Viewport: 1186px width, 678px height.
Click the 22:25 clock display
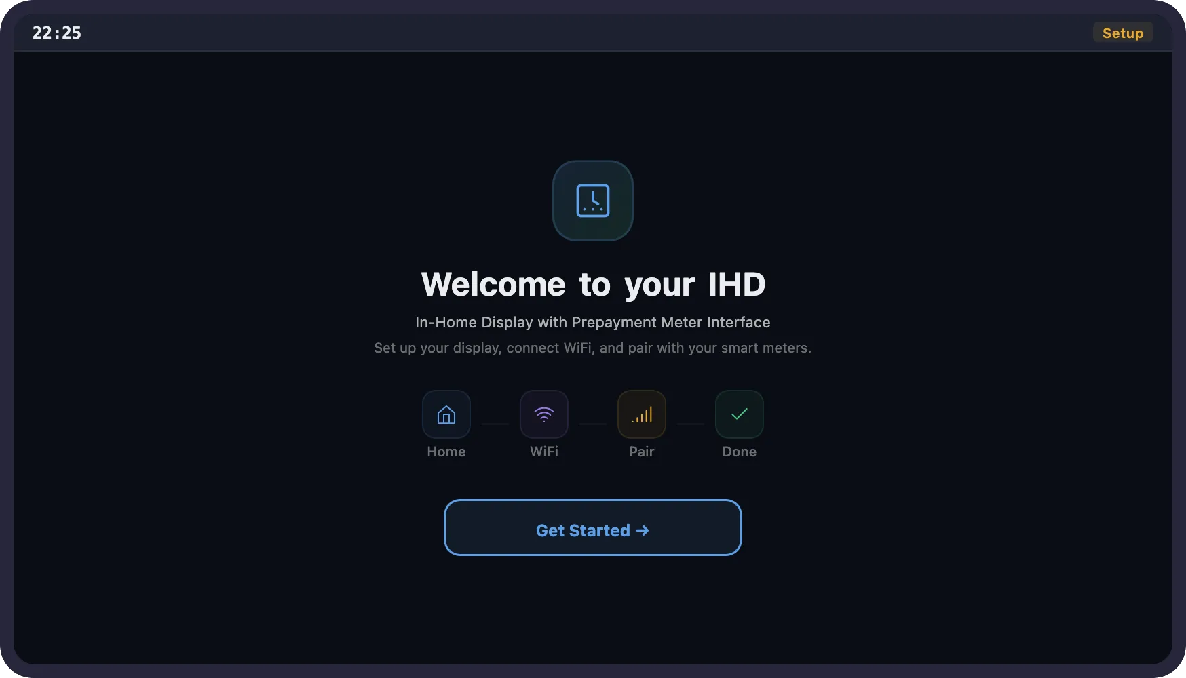[x=57, y=32]
